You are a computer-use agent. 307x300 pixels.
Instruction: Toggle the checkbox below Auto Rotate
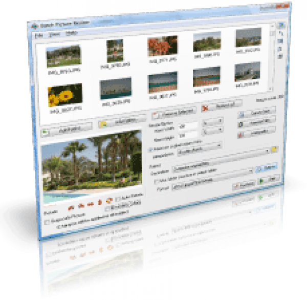pos(107,209)
